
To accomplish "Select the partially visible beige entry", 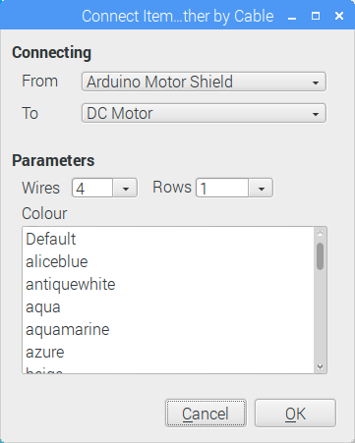I will (x=168, y=368).
